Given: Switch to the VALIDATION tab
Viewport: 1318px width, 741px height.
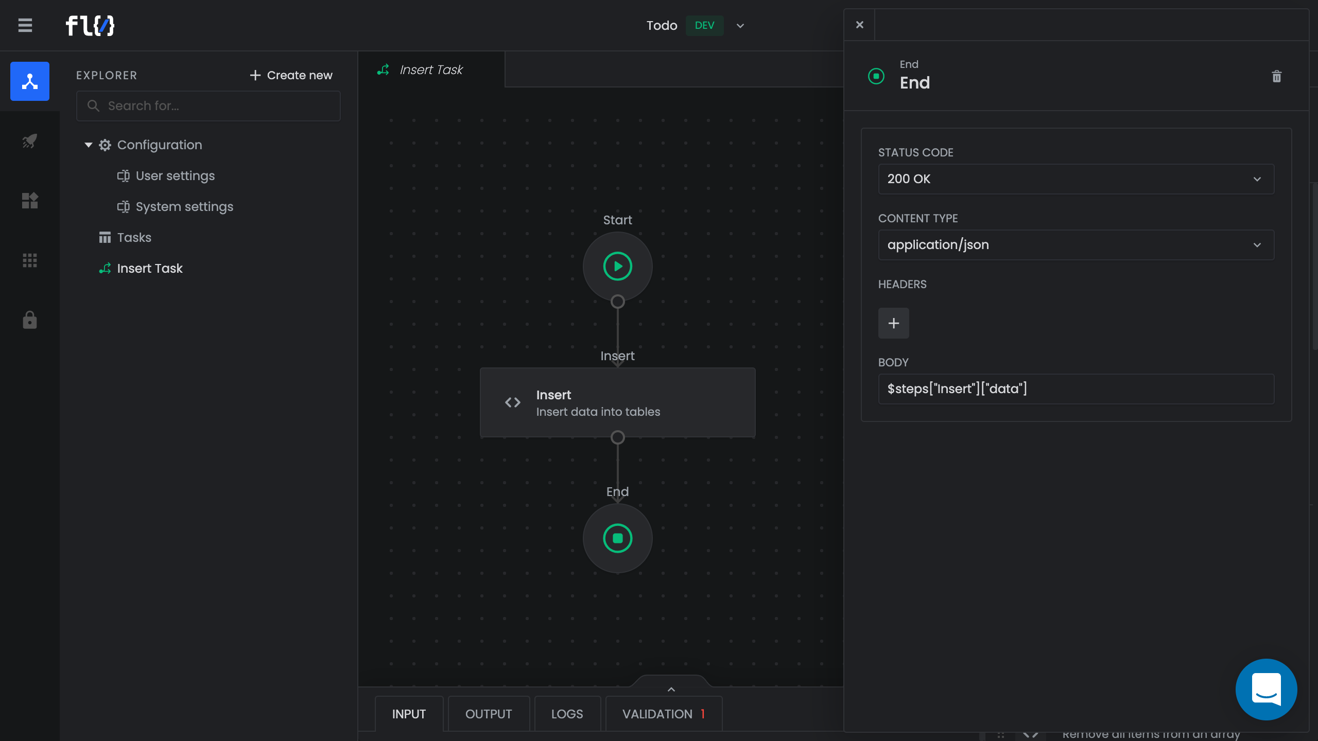Looking at the screenshot, I should click(664, 714).
